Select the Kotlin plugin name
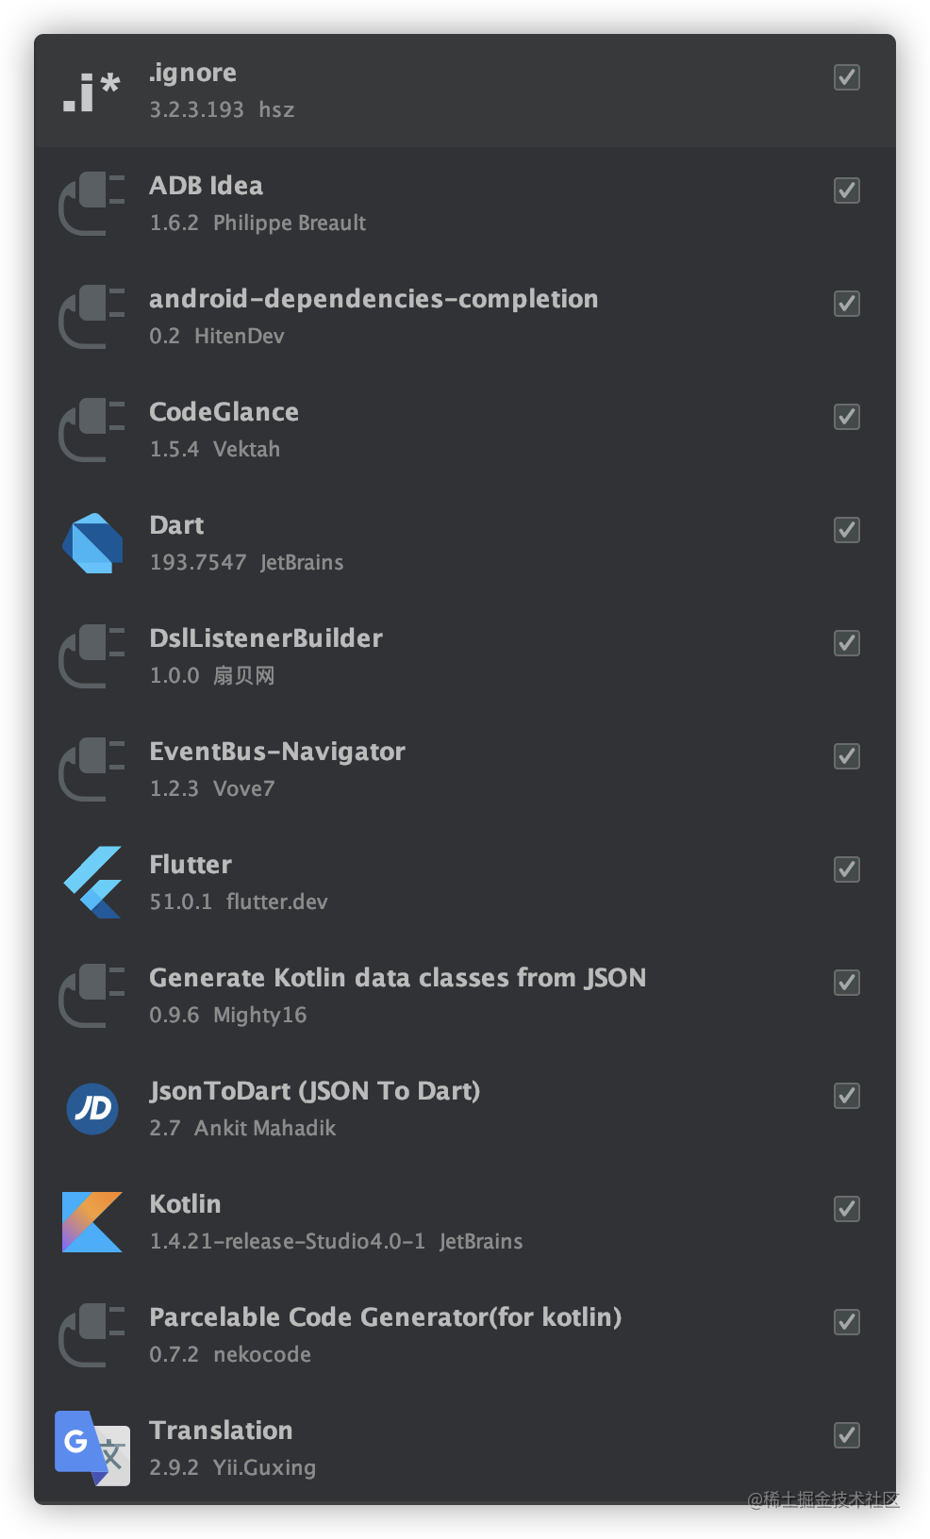The height and width of the screenshot is (1539, 930). click(x=185, y=1204)
